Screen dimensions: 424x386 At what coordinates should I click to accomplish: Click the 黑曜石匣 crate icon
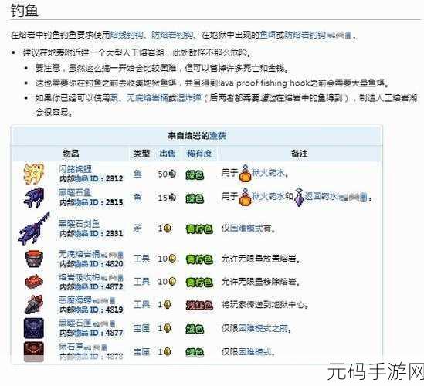coord(34,328)
